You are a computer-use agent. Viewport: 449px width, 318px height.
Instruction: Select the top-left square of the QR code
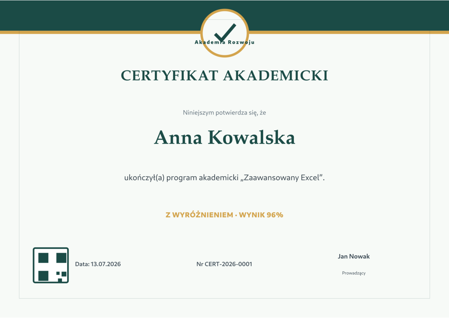pos(43,258)
